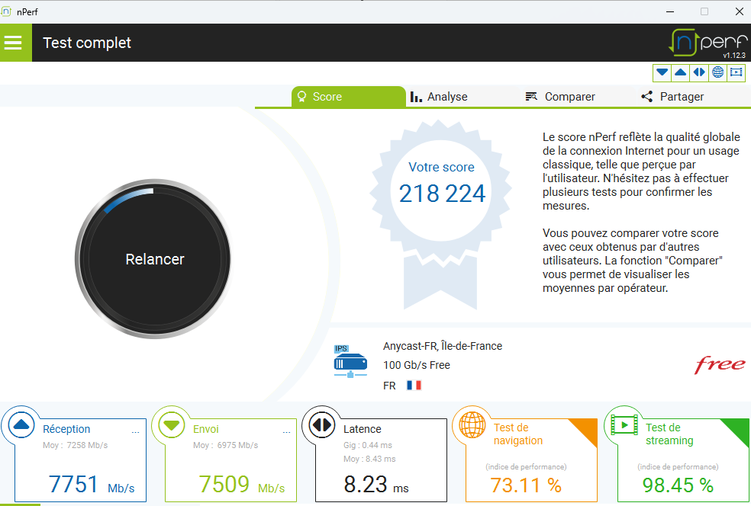Click the IPS server icon
Image resolution: width=751 pixels, height=506 pixels.
coord(350,361)
